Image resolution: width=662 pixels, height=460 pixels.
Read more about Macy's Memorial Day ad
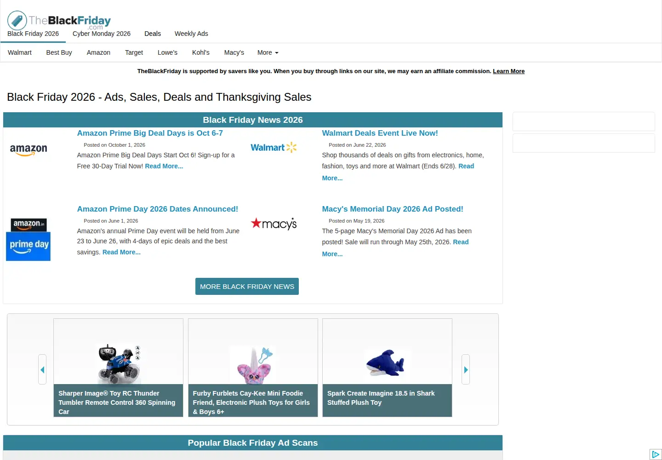(461, 242)
